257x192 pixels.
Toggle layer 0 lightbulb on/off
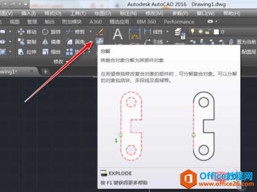point(192,31)
